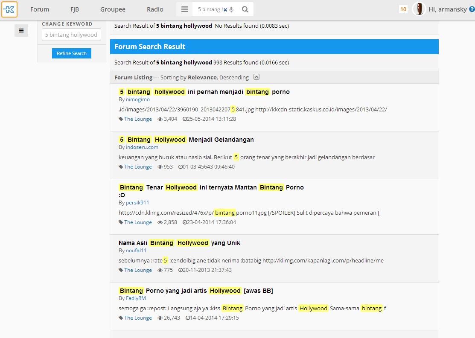The width and height of the screenshot is (475, 338).
Task: Click the Refine Search button
Action: click(x=72, y=53)
